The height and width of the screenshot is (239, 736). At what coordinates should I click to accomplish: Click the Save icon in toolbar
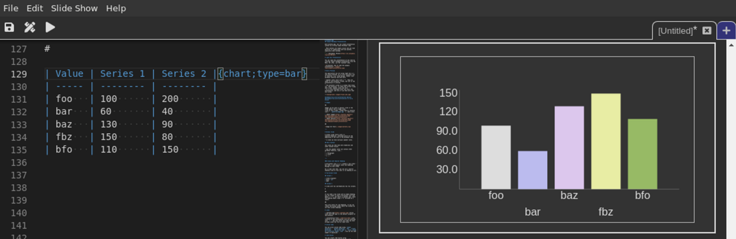click(x=9, y=28)
